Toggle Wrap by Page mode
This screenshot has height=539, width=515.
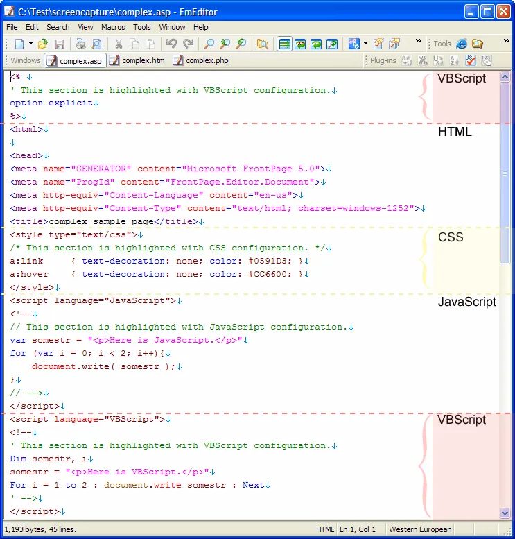(332, 44)
